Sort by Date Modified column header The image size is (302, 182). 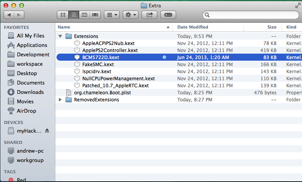pyautogui.click(x=208, y=27)
